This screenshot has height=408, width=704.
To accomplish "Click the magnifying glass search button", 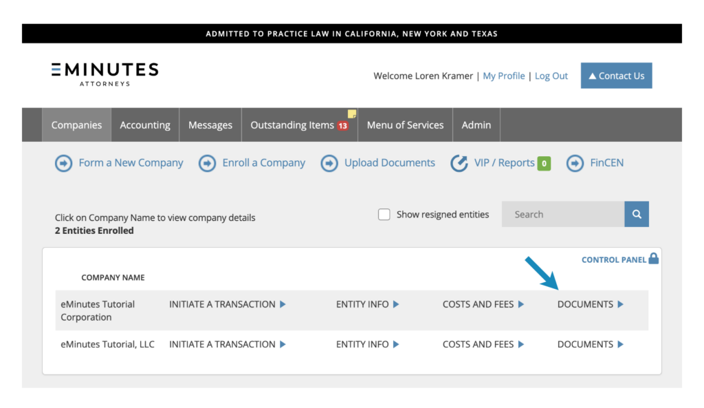I will [637, 215].
